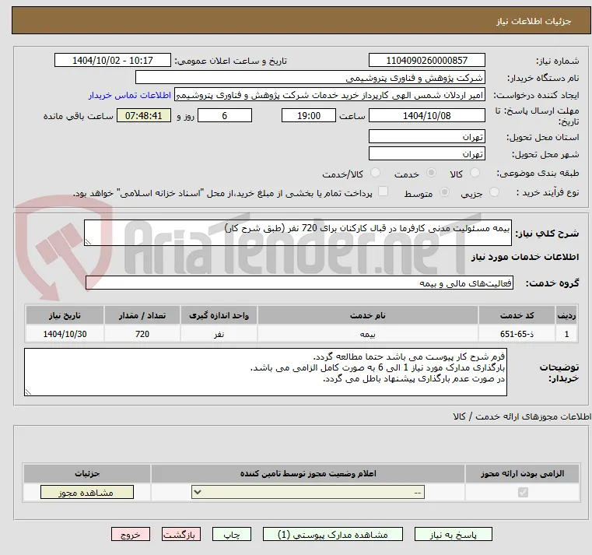The image size is (592, 555).
Task: Click service code ذ-65-651 cell
Action: click(x=517, y=334)
